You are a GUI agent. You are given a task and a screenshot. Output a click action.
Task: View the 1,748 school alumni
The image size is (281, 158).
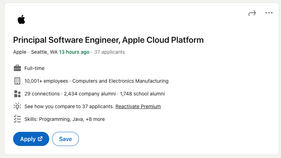coord(142,94)
